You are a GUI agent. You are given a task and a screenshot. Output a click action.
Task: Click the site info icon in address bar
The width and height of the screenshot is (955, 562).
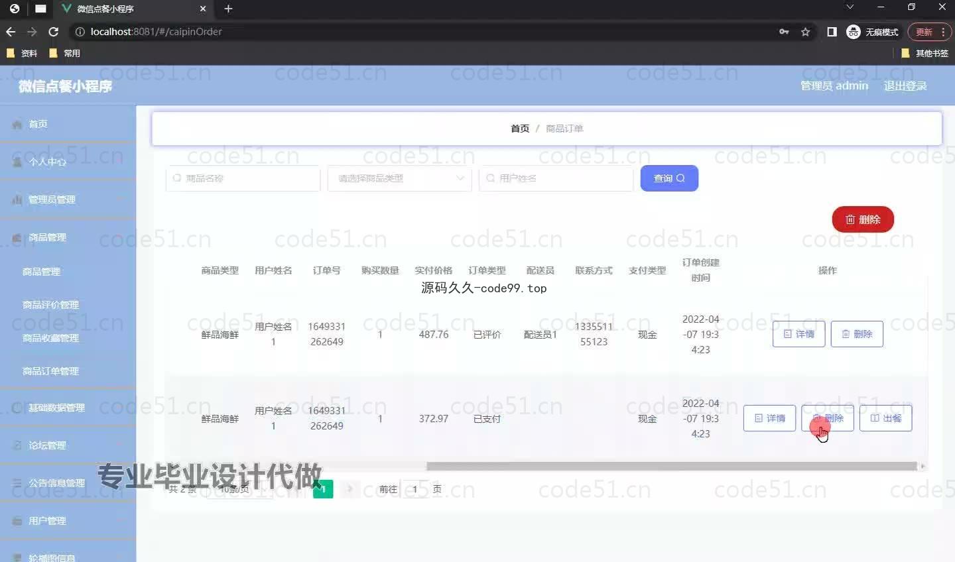pyautogui.click(x=79, y=32)
